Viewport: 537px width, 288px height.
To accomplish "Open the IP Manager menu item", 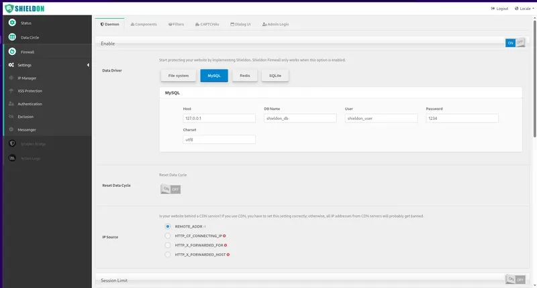I will point(48,78).
